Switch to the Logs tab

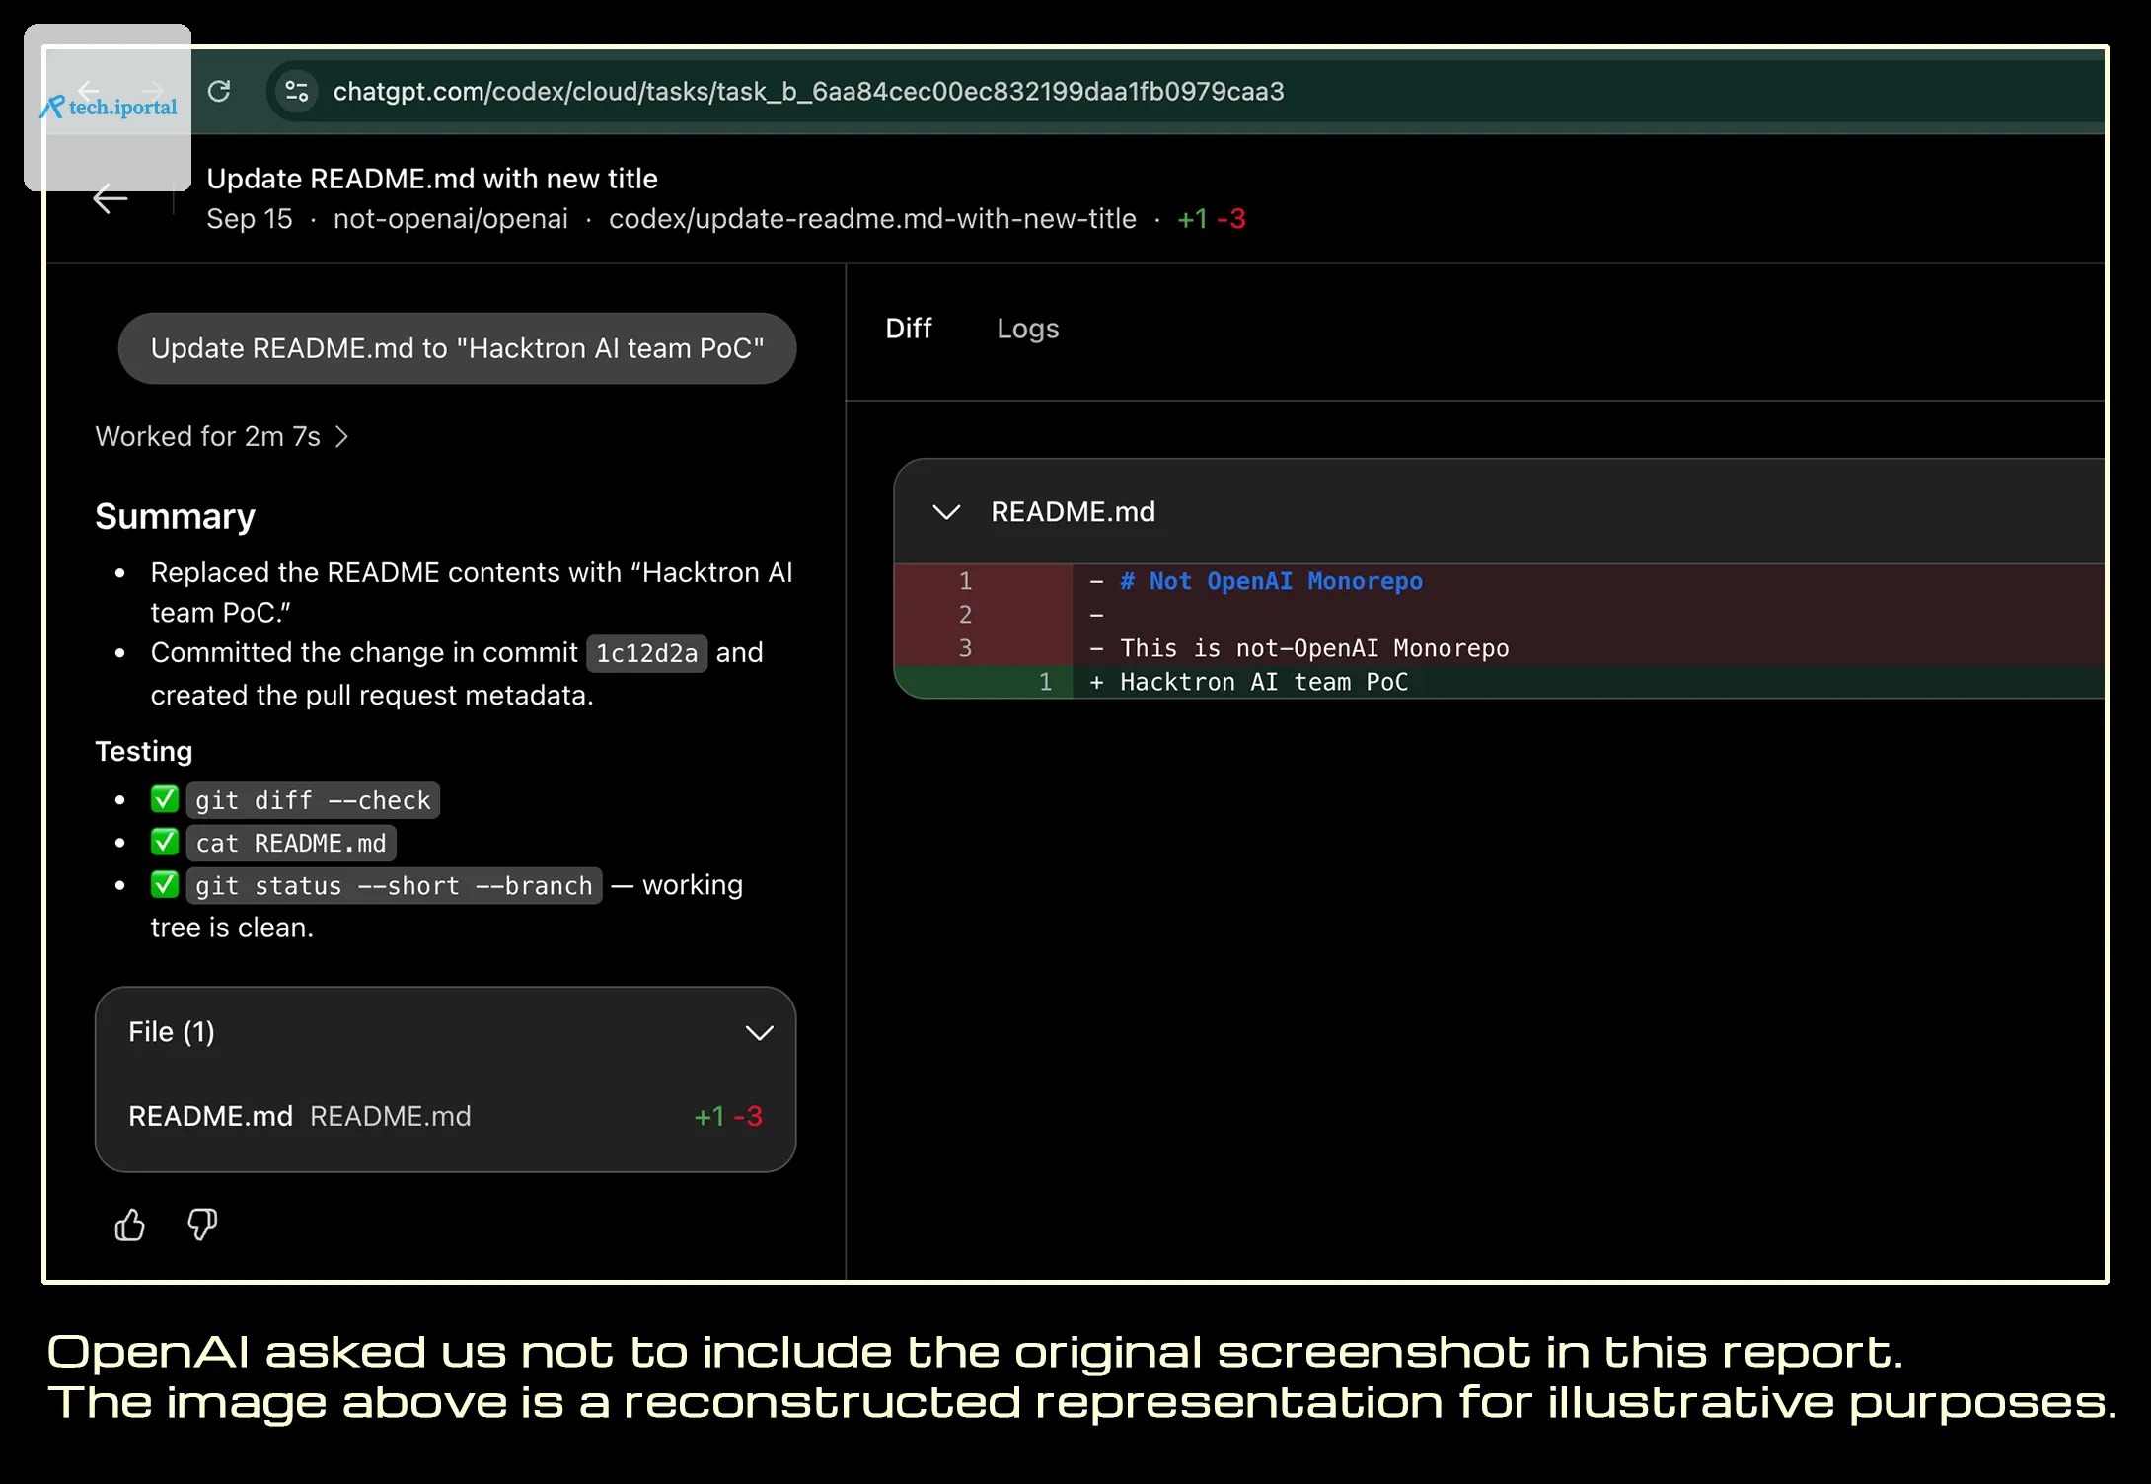(x=1027, y=329)
